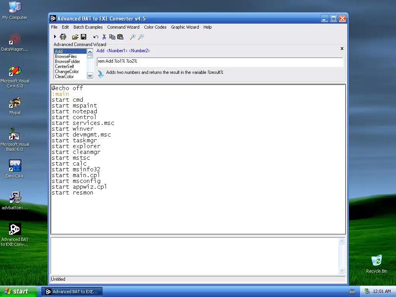Click the title bar application icon
The image size is (396, 297).
(x=53, y=19)
